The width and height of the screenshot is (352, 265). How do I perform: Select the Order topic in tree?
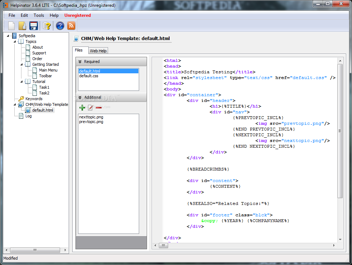point(37,59)
